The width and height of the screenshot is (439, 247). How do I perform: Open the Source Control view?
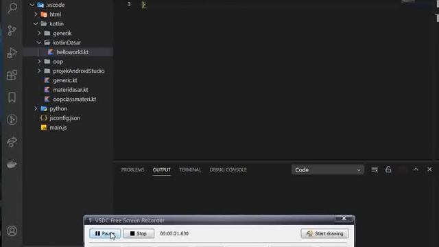(12, 30)
